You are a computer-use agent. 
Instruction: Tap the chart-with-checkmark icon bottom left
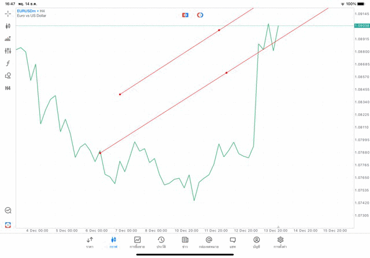point(8,211)
